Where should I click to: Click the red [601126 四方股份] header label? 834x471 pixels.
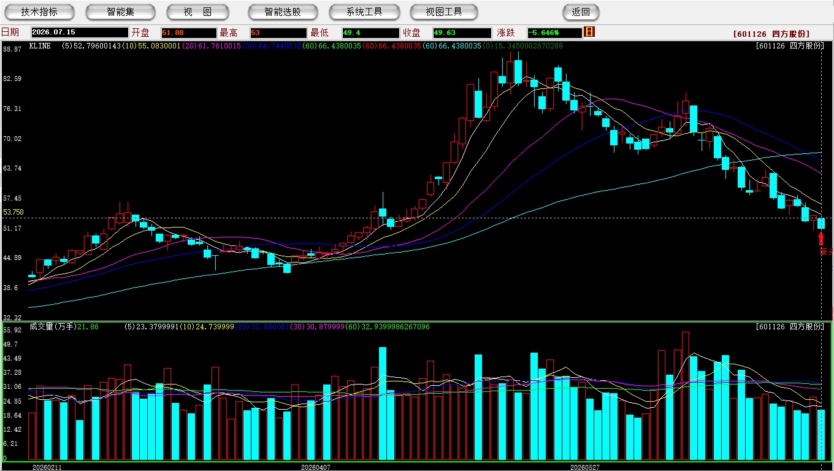[771, 34]
